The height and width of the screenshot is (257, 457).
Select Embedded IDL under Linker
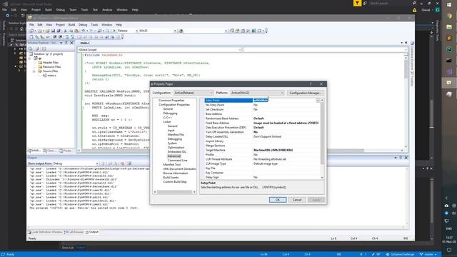pos(176,152)
